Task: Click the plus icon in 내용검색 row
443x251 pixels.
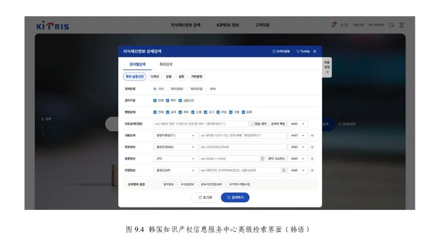Action: click(x=312, y=135)
